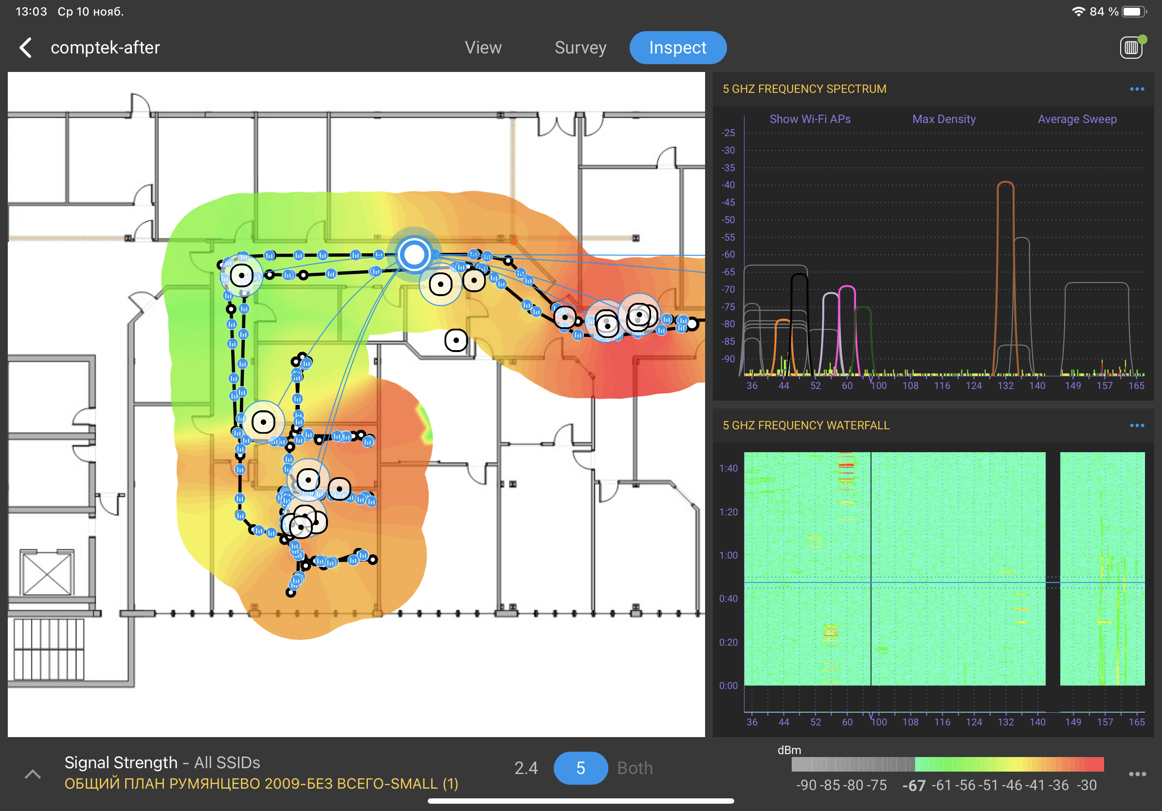The width and height of the screenshot is (1162, 811).
Task: Toggle Average Sweep spectrum view
Action: pos(1077,119)
